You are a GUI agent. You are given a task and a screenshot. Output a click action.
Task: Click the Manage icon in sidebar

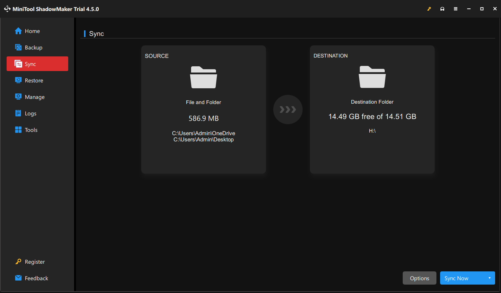point(18,97)
